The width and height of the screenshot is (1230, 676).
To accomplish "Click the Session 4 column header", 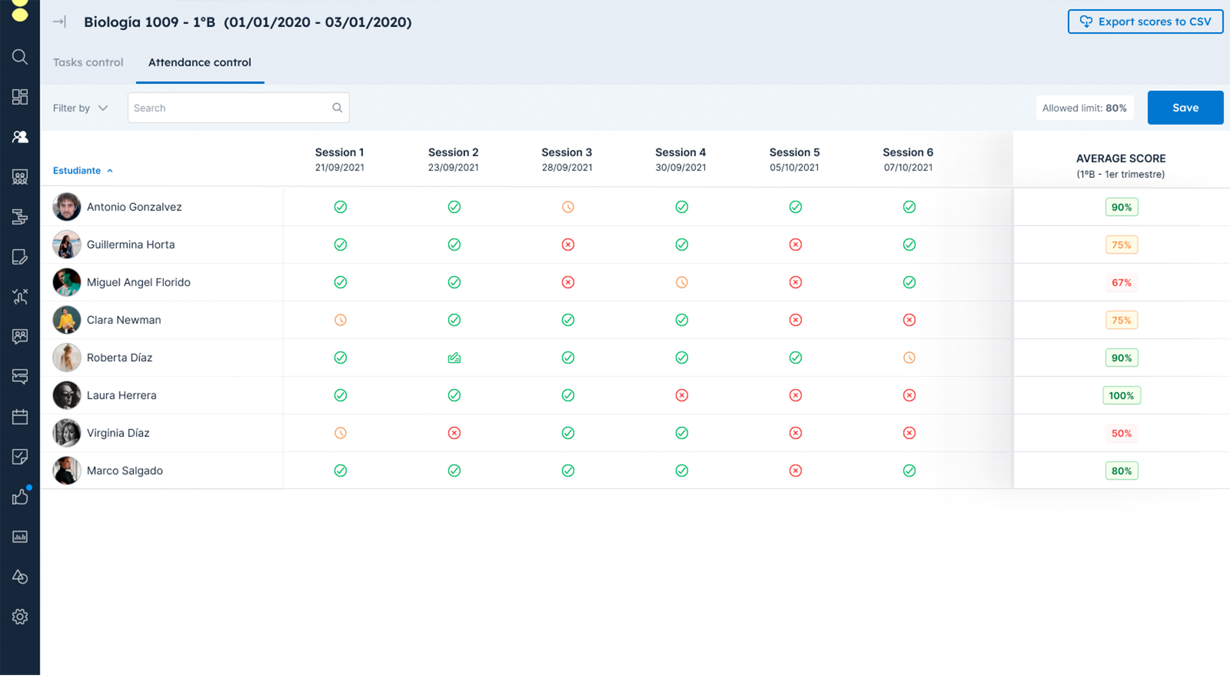I will [x=680, y=159].
